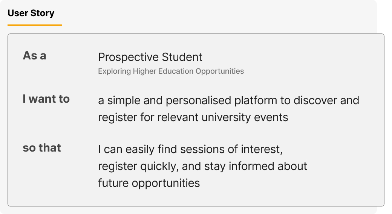
Task: Click the line "I can easily find sessions"
Action: tap(190, 150)
